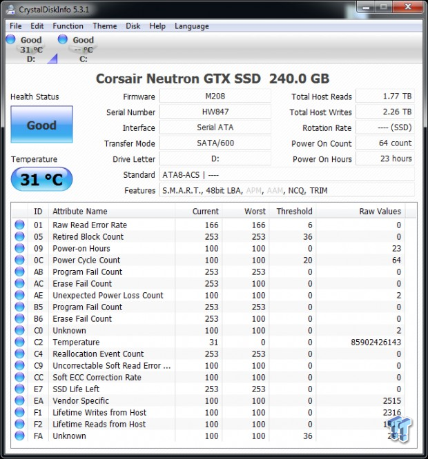Open the Language menu
The width and height of the screenshot is (428, 459).
[x=192, y=26]
